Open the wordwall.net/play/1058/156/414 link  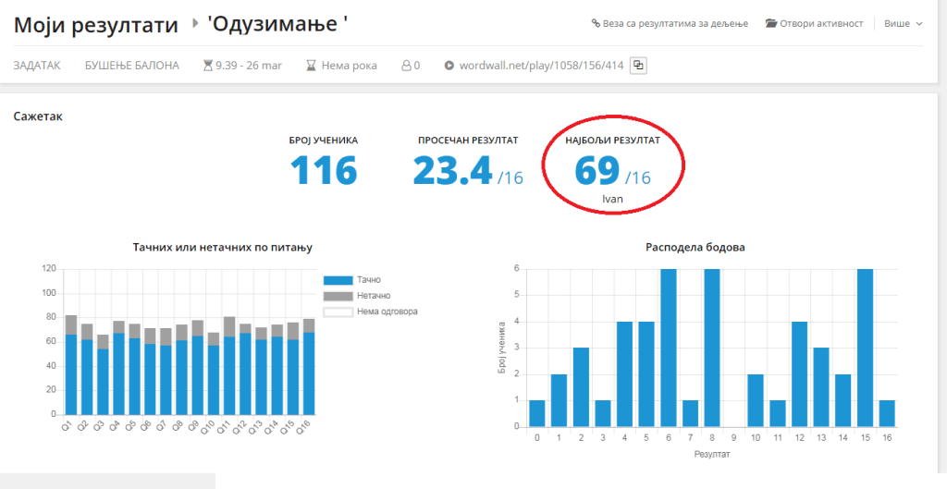[x=541, y=66]
